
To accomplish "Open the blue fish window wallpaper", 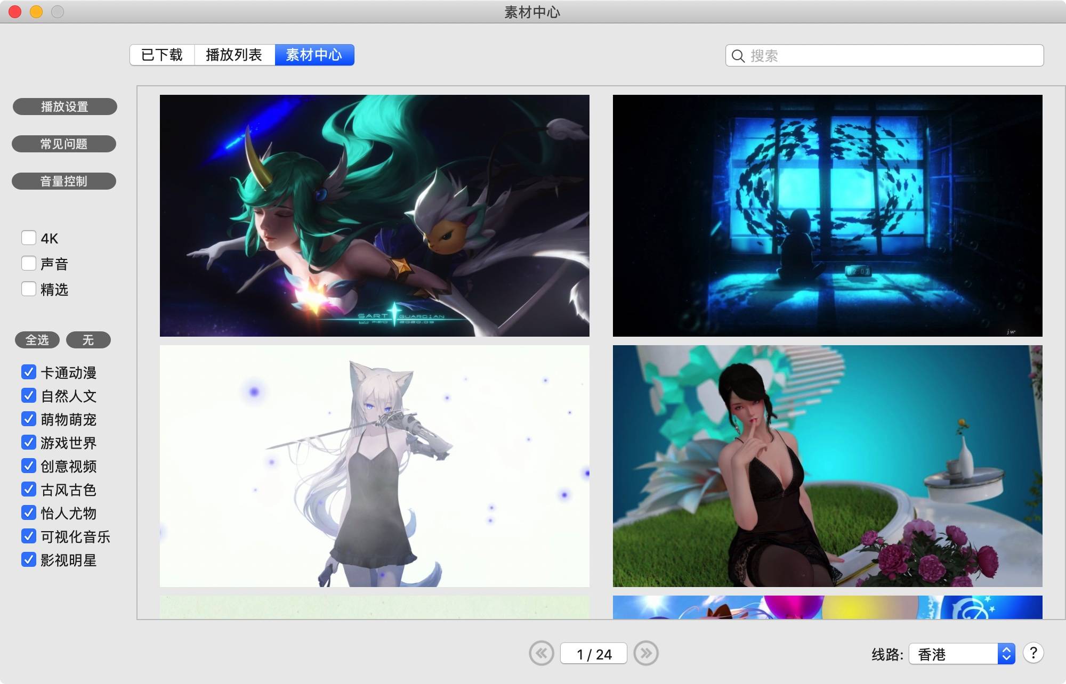I will (x=827, y=215).
